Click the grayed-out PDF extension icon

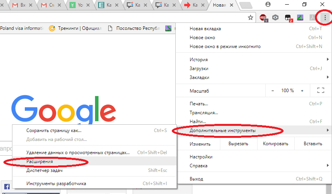(x=312, y=17)
